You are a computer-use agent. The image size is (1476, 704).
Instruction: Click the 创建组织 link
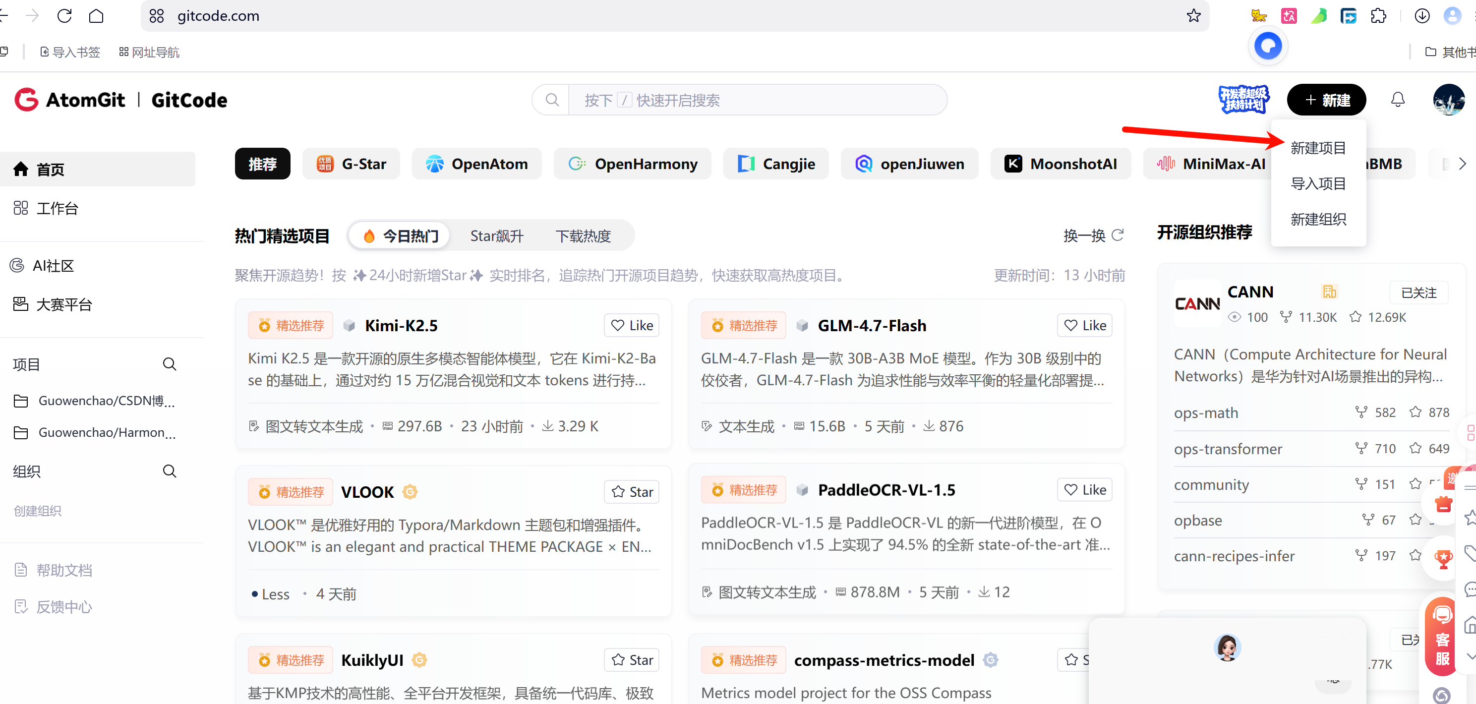tap(37, 510)
